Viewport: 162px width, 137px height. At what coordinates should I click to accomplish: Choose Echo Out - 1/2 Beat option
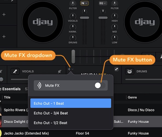point(71,123)
